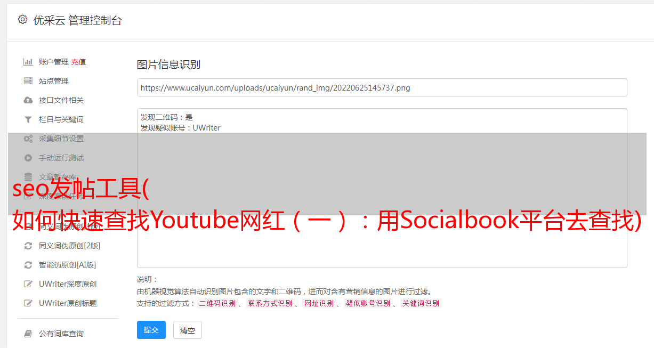Viewport: 654px width, 348px height.
Task: Click the bar chart icon for 账户管理
Action: coord(28,62)
